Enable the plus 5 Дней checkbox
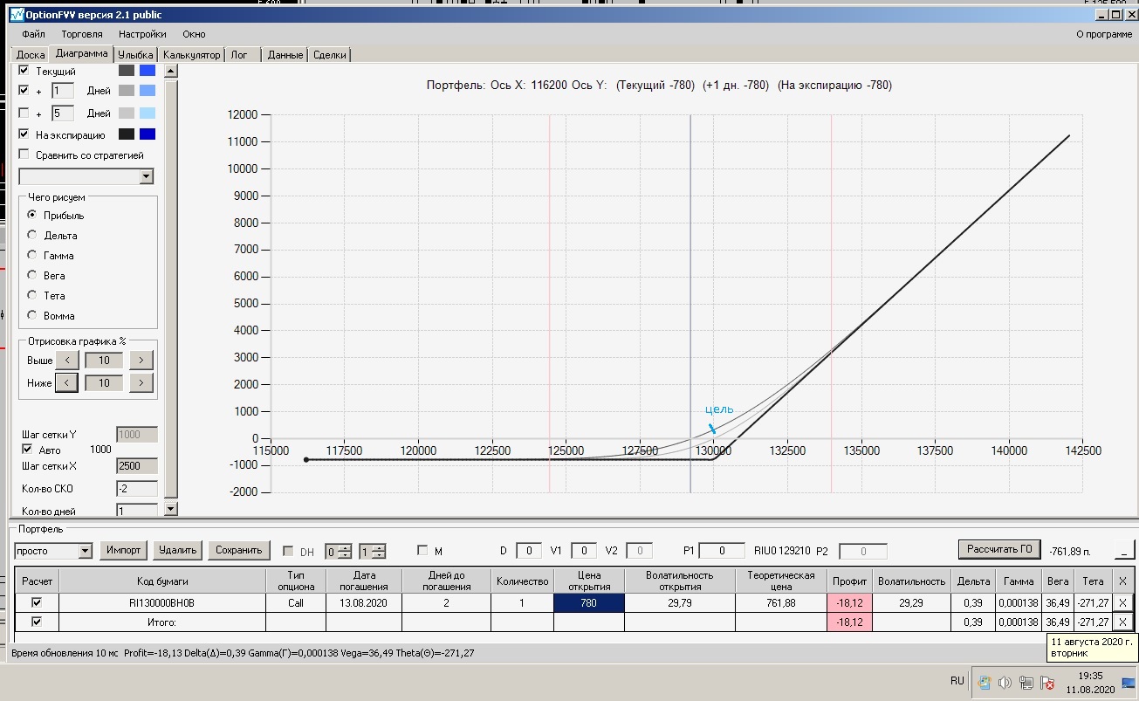 click(x=24, y=113)
